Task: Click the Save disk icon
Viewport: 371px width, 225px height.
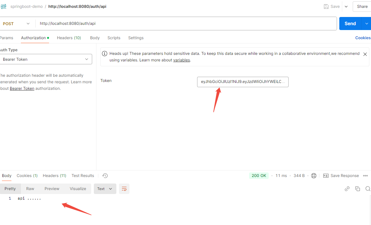Action: 326,7
